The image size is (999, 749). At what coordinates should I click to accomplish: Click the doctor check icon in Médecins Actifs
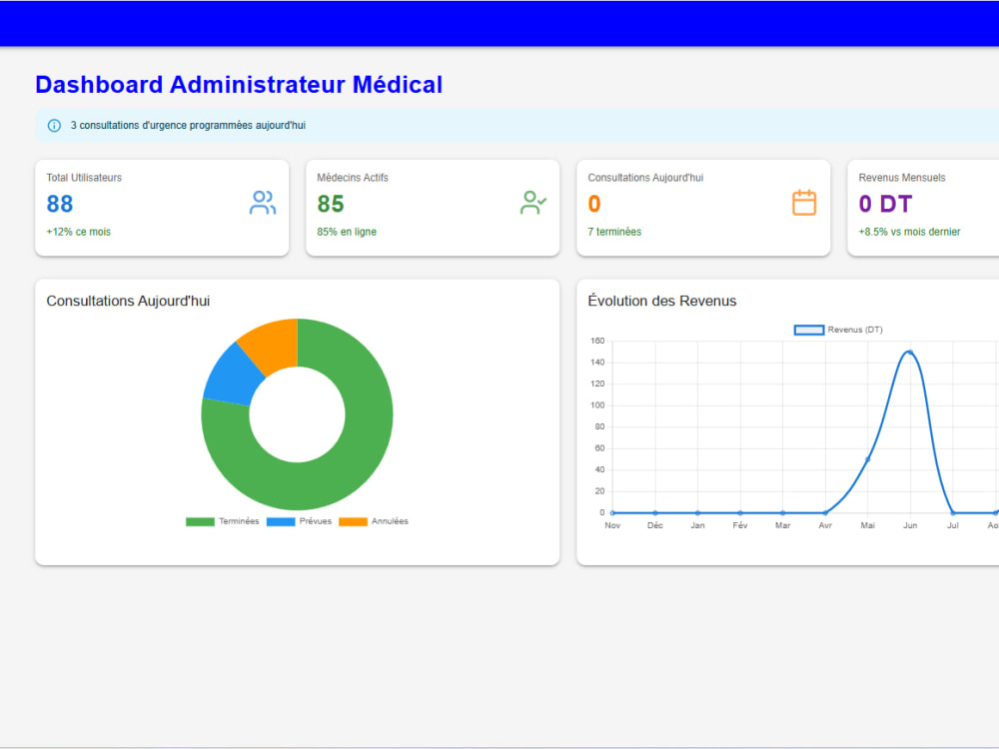point(533,203)
